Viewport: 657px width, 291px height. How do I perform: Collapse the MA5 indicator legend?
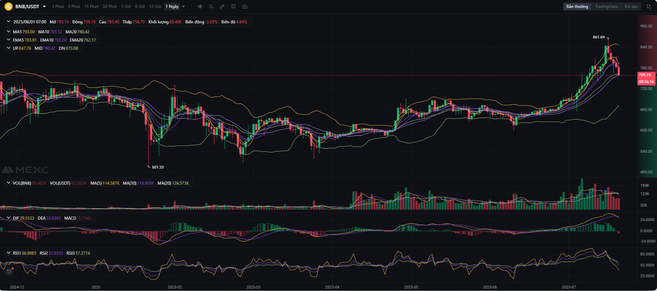pos(9,32)
